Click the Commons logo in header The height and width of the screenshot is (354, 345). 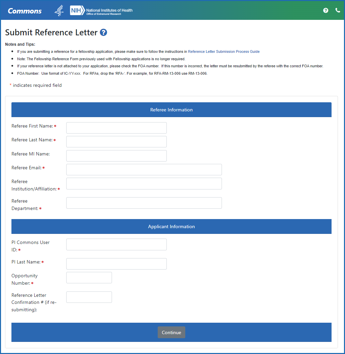pyautogui.click(x=25, y=11)
